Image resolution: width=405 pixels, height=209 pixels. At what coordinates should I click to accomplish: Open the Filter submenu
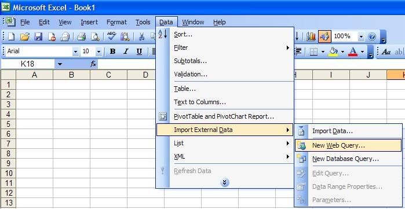225,47
